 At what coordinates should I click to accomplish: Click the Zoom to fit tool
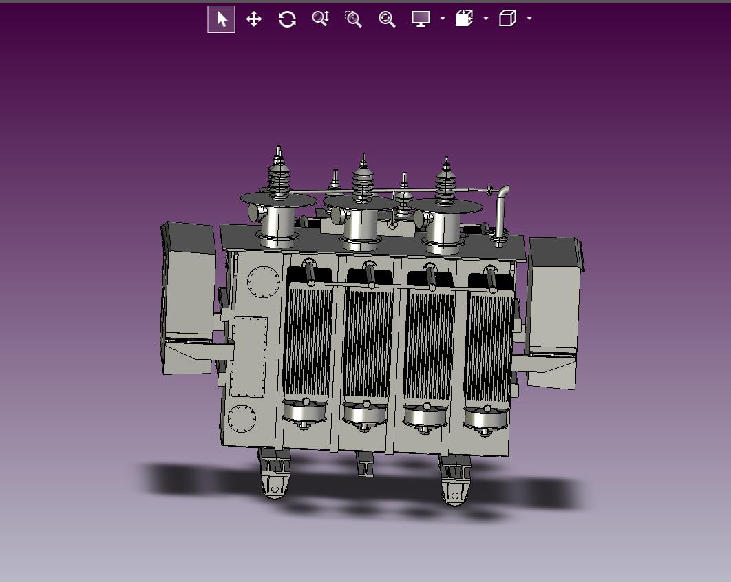(x=387, y=19)
